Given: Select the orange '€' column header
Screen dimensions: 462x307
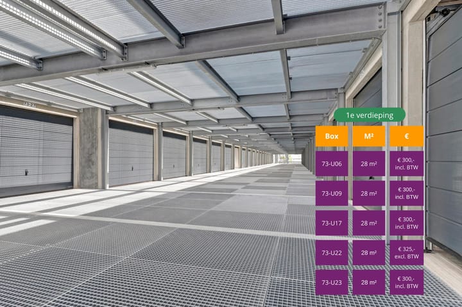Looking at the screenshot, I should [406, 136].
